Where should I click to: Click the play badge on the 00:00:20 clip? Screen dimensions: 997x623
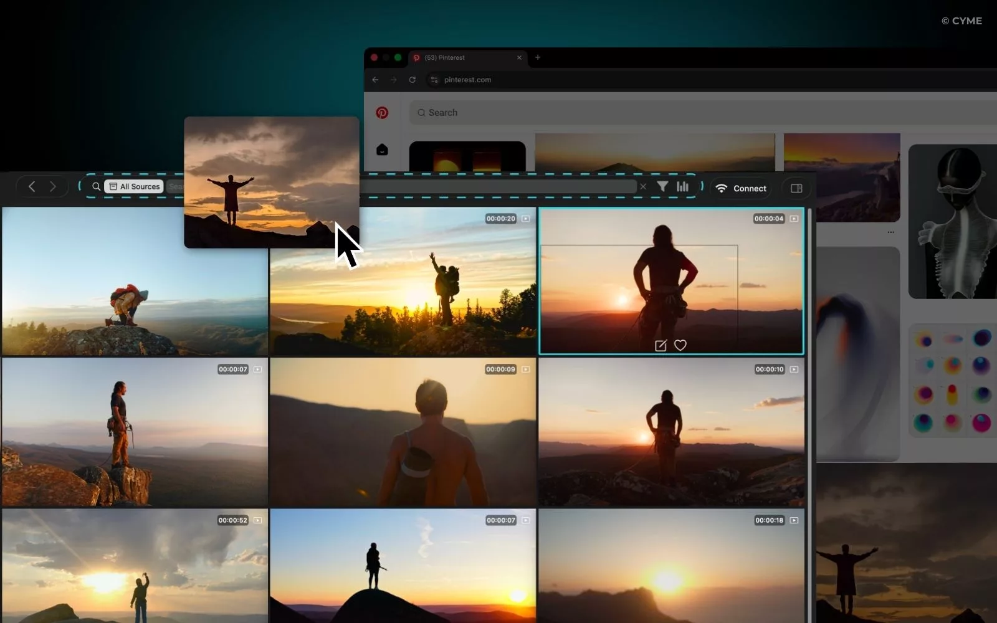point(525,219)
